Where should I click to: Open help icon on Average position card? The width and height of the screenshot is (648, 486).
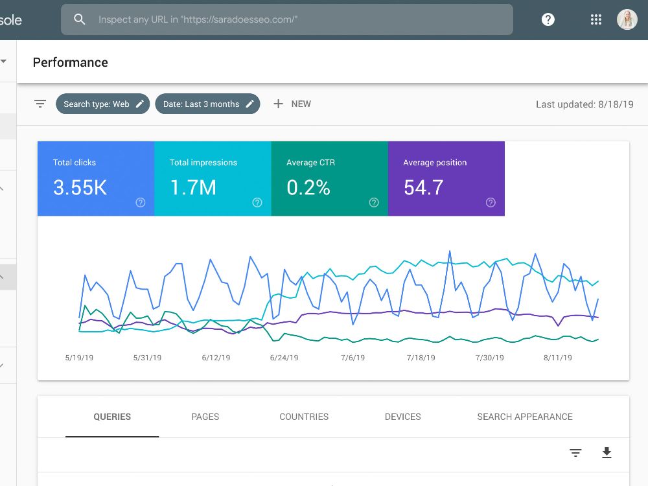pos(491,202)
